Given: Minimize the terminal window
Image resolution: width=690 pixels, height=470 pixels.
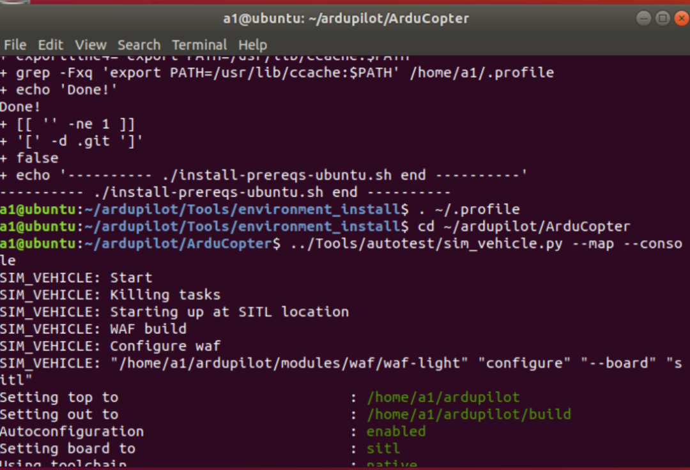Looking at the screenshot, I should click(x=643, y=19).
